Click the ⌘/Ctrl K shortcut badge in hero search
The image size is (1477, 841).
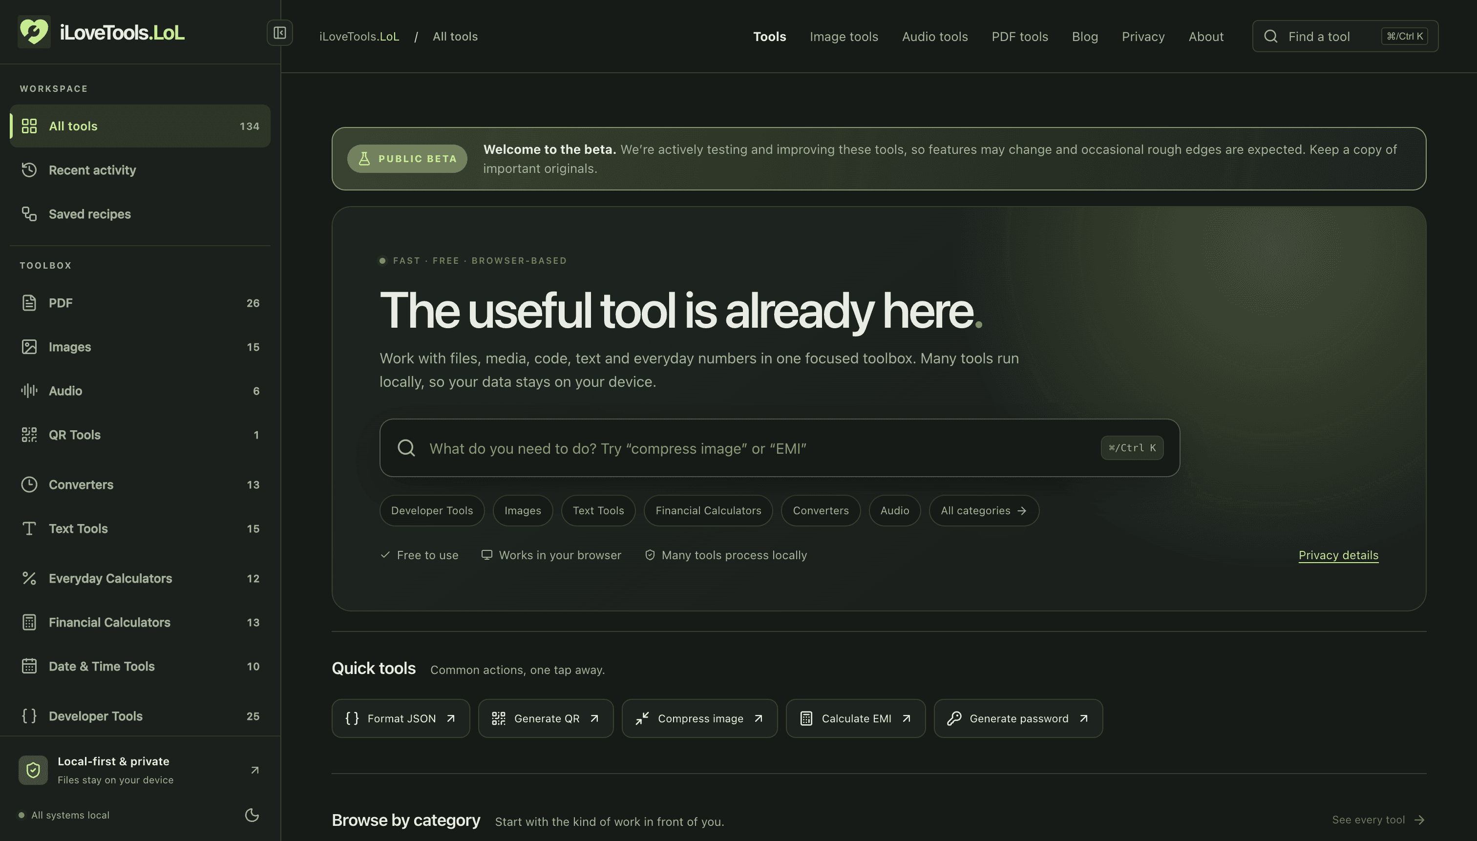pyautogui.click(x=1132, y=448)
